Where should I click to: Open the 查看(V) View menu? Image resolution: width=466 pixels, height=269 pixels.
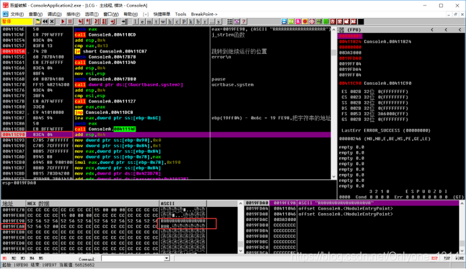[x=35, y=14]
